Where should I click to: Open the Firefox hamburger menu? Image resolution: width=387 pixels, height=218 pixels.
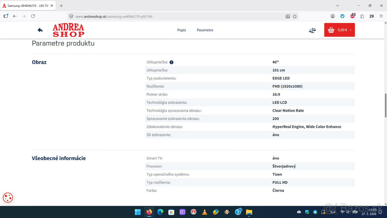tap(381, 16)
